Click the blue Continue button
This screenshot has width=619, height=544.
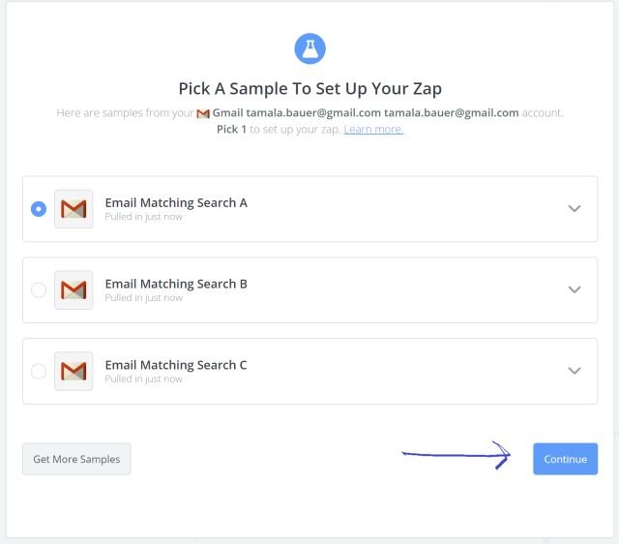(565, 459)
